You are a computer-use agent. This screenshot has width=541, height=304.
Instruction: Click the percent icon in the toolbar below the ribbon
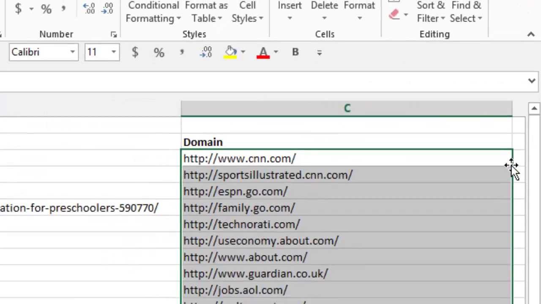[159, 52]
